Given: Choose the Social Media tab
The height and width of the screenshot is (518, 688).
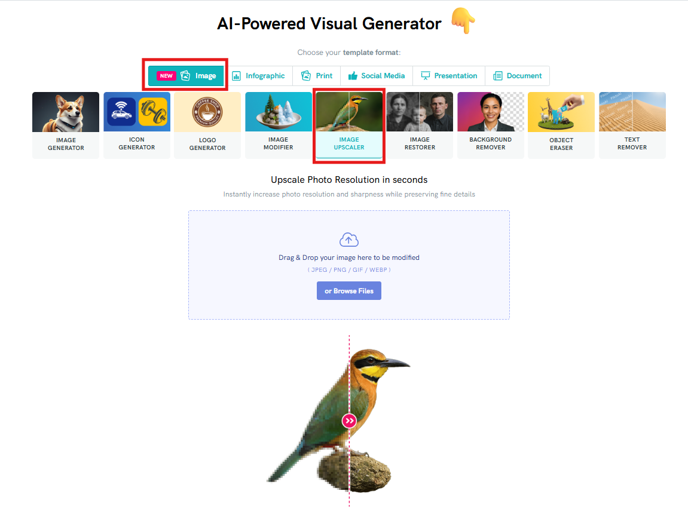Looking at the screenshot, I should tap(377, 76).
